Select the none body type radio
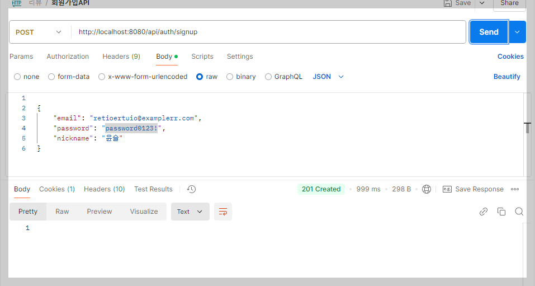Screen dimensions: 535x286 point(17,77)
